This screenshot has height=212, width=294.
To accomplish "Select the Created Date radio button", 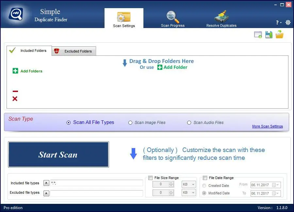I will tap(204, 186).
